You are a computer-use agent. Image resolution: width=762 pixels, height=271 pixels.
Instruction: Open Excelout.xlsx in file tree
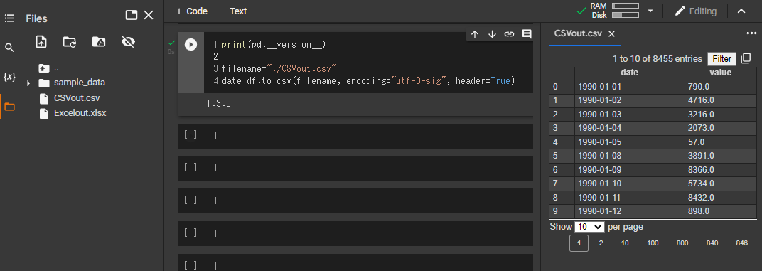coord(80,113)
